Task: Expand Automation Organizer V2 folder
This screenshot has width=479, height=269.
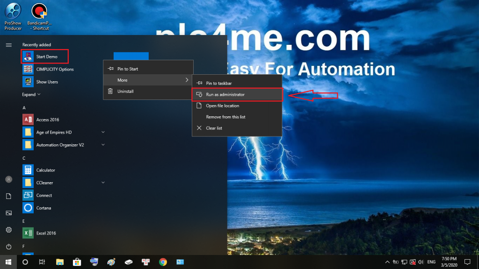Action: click(103, 145)
